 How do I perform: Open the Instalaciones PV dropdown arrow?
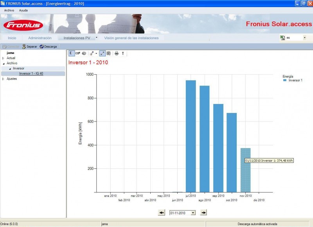tap(97, 38)
